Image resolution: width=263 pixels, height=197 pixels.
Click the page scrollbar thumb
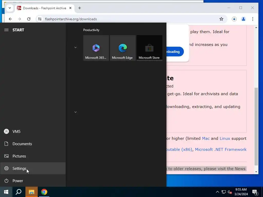(256, 126)
